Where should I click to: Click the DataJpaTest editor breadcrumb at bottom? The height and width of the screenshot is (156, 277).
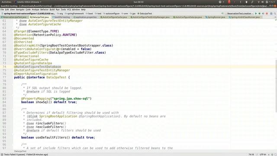pos(20,151)
